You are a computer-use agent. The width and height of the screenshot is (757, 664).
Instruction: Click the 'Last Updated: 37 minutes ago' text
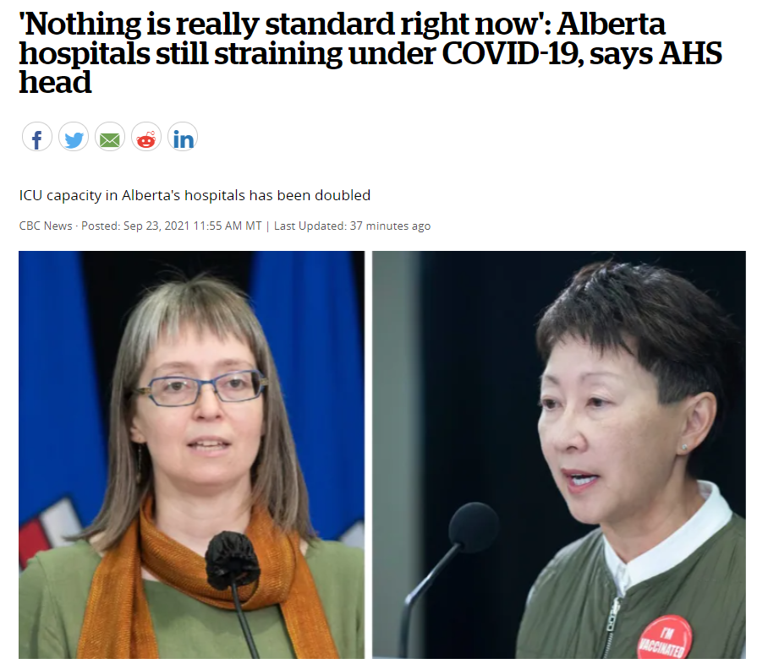tap(352, 226)
